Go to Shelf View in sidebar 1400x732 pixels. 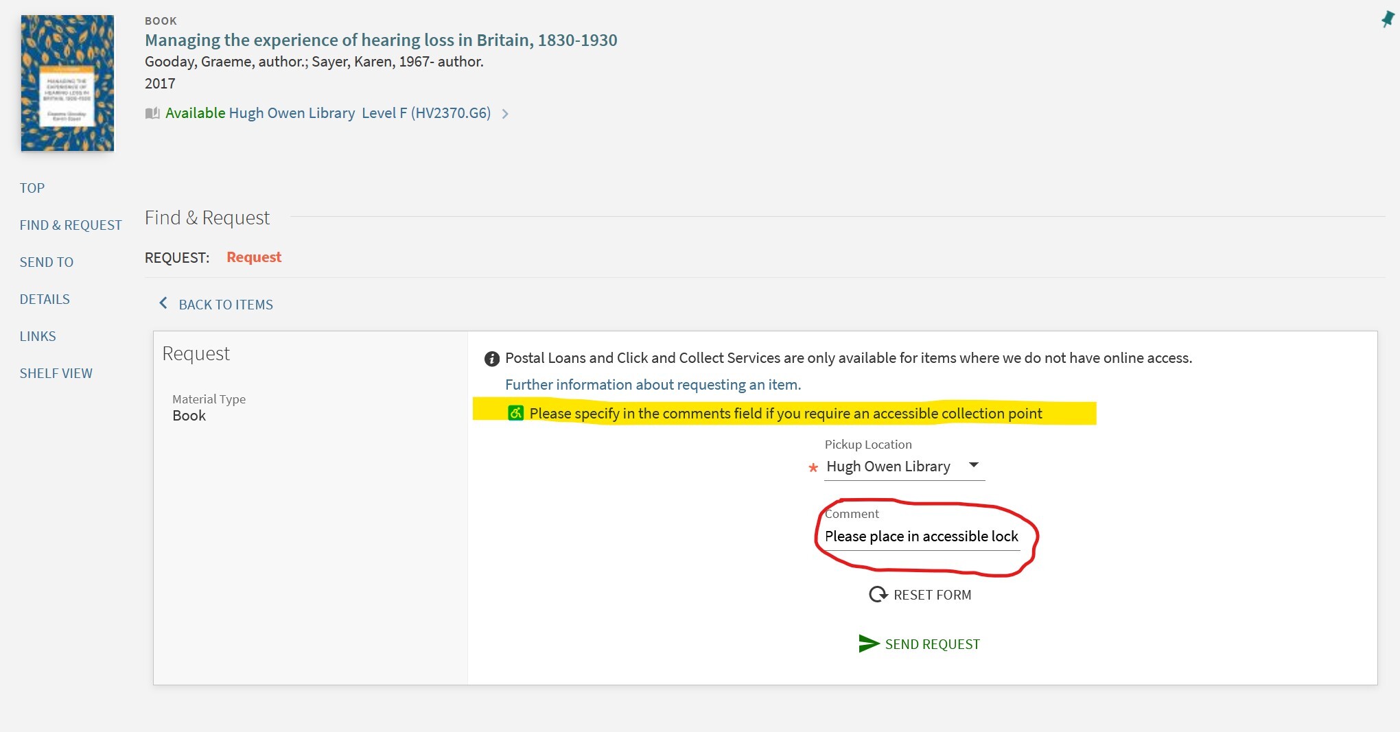[x=56, y=373]
